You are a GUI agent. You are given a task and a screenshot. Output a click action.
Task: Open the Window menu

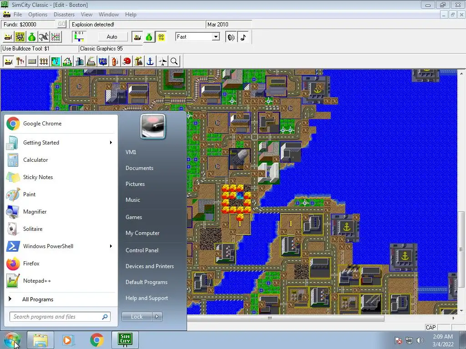coord(109,15)
